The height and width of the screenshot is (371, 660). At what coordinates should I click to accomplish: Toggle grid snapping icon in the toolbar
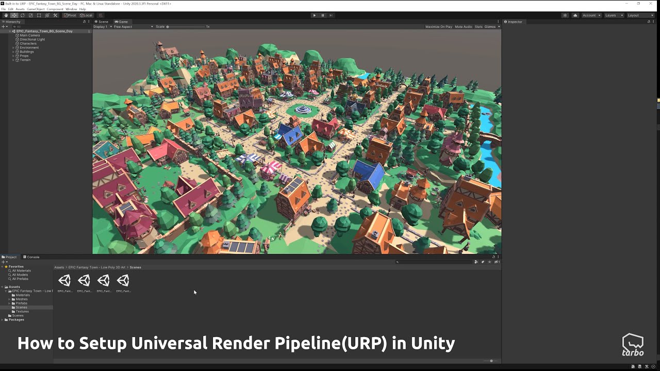pyautogui.click(x=100, y=15)
